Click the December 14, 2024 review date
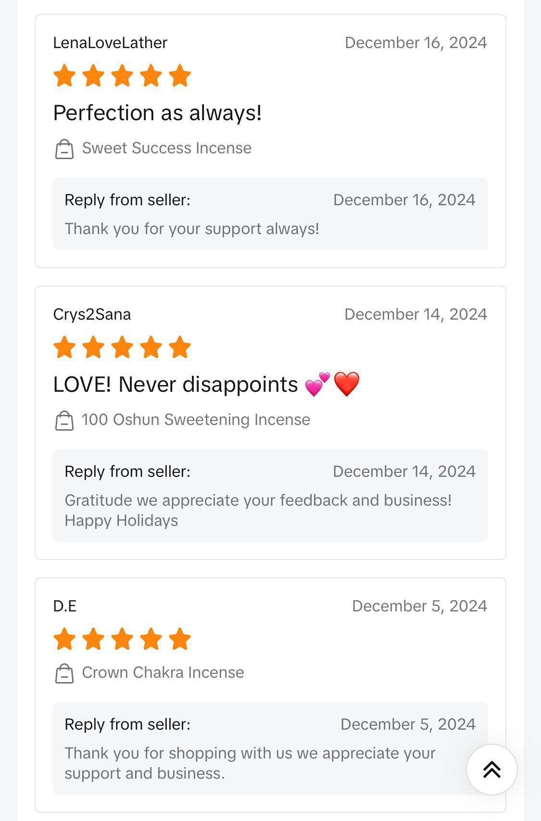The image size is (541, 821). [x=415, y=314]
